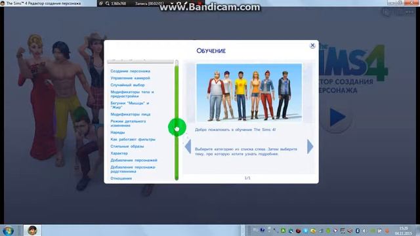Open Режим детального изменения topic
Screen dimensions: 420x236
click(x=128, y=123)
